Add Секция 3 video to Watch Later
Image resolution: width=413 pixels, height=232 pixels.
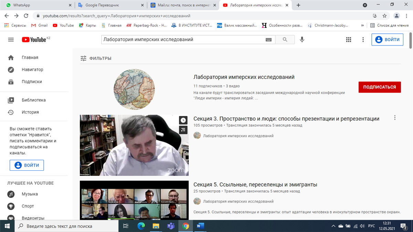[183, 120]
